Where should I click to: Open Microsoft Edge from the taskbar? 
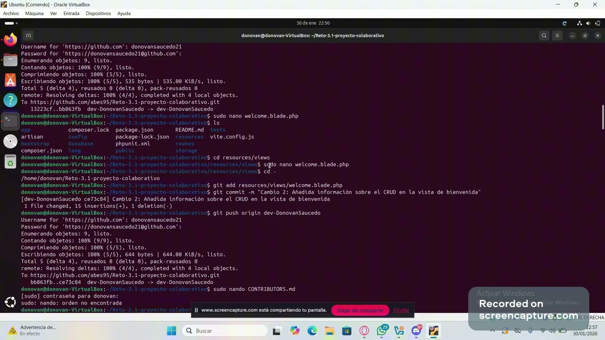click(312, 331)
